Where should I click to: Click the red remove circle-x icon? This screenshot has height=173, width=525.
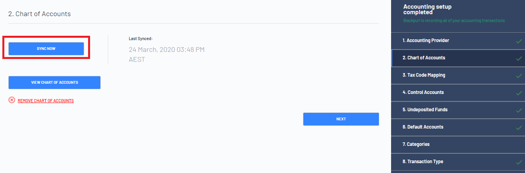point(12,100)
